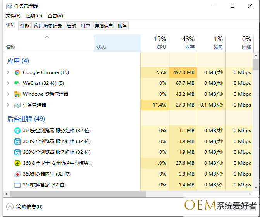Click the WeChat app icon

point(17,83)
